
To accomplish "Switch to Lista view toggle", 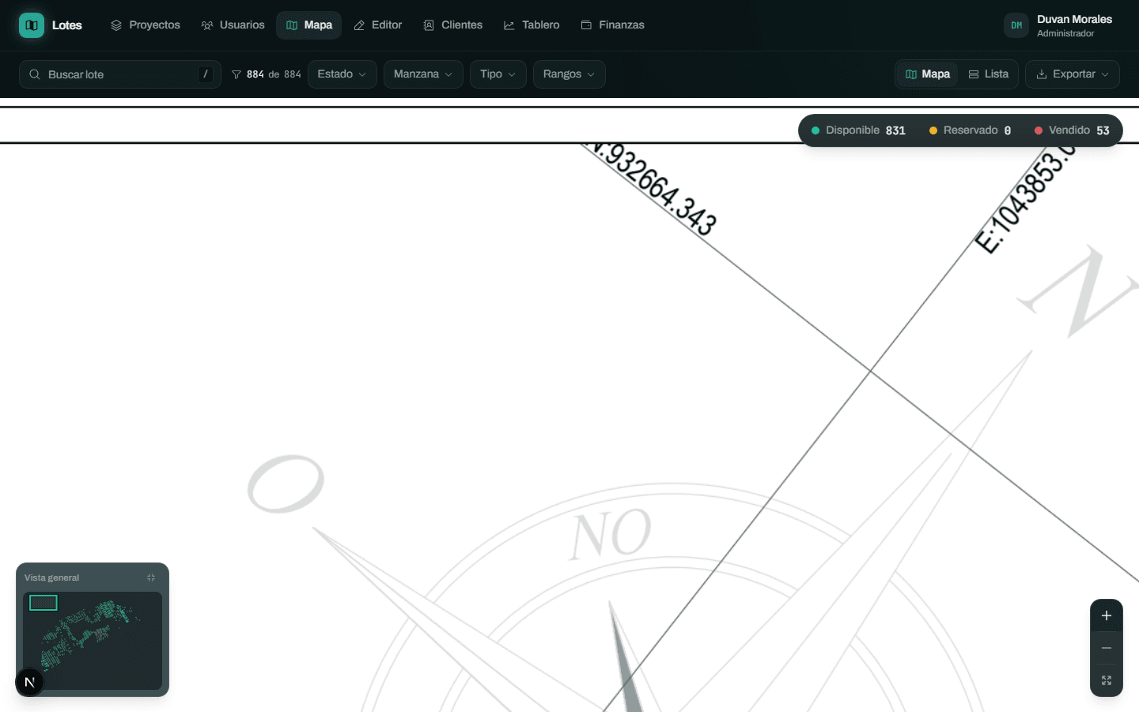I will pos(989,74).
